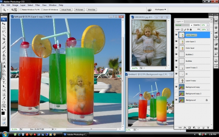219x137 pixels.
Task: Select the Gradient tool
Action: coord(4,66)
